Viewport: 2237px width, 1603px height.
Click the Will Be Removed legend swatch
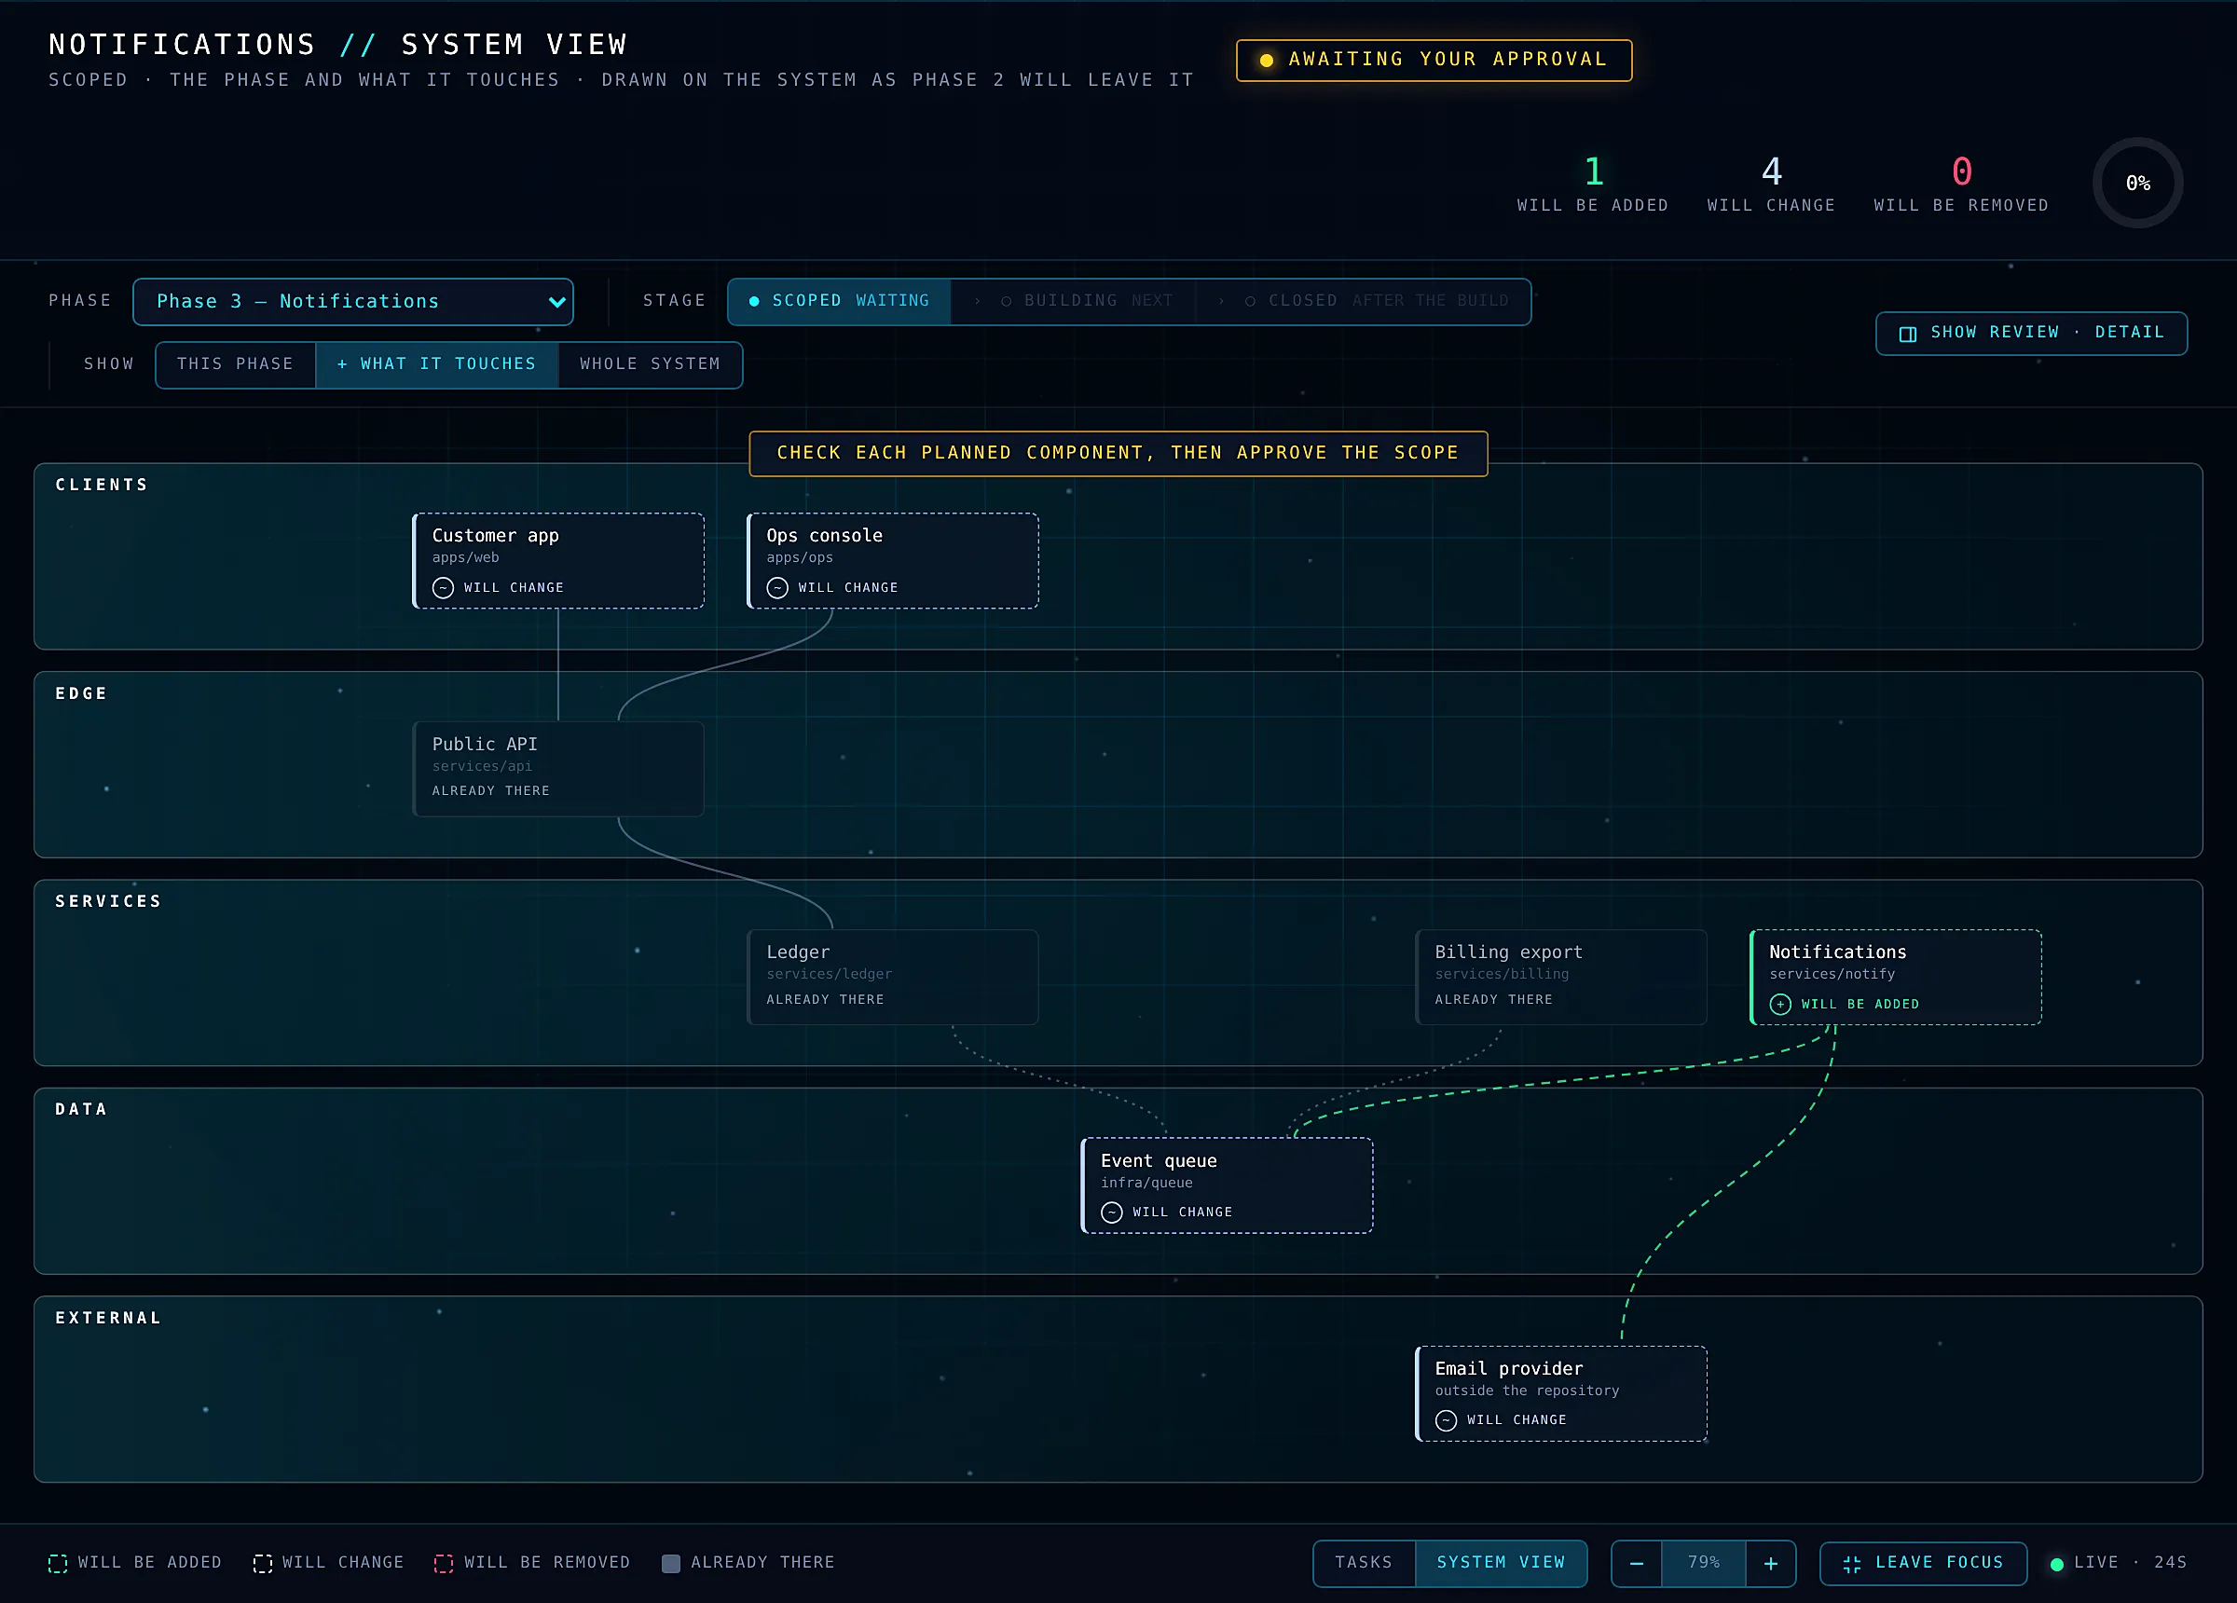click(444, 1564)
